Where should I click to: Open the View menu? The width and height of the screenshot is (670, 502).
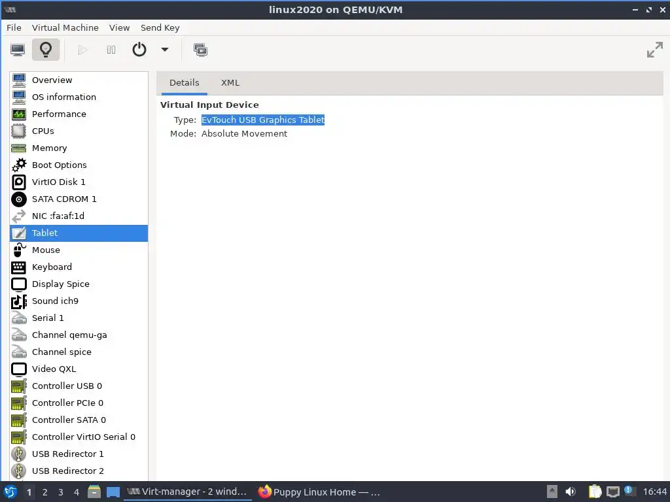(x=119, y=27)
